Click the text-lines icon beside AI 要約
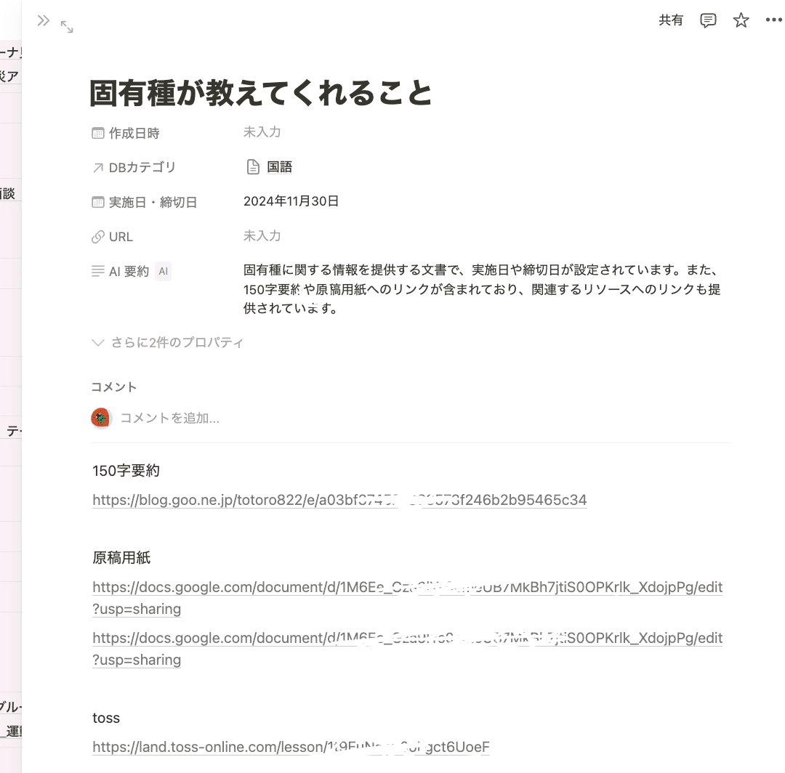The height and width of the screenshot is (773, 785). coord(97,271)
